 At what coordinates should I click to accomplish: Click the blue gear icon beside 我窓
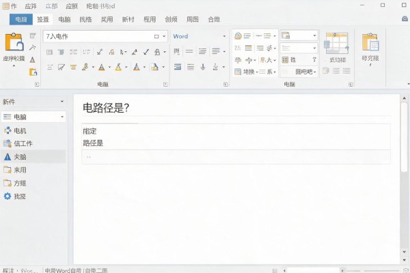coord(8,196)
